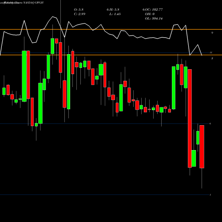Select the open value 'O: 5.8'
Viewport: 222px width, 222px height.
click(79, 10)
